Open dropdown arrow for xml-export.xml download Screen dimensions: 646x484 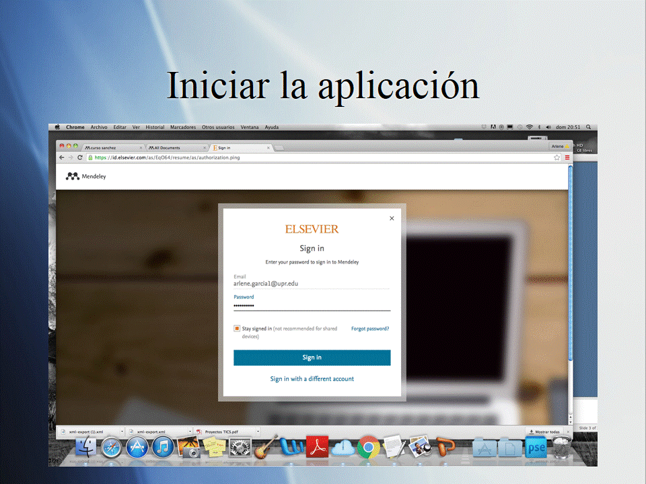[x=190, y=432]
